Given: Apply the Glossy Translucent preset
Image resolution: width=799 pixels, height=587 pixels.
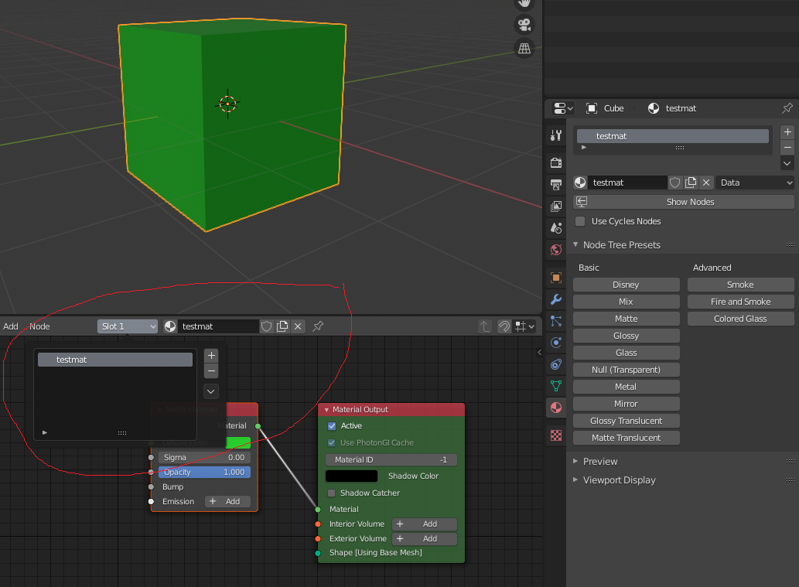Looking at the screenshot, I should tap(626, 421).
